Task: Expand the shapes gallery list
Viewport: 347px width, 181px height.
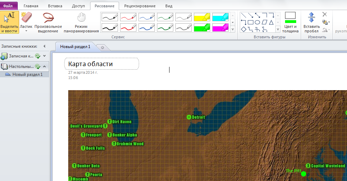Action: (278, 29)
